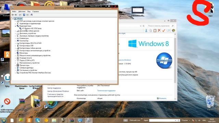The image size is (219, 123).
Task: Click the Device Manager icon on the taskbar
Action: coord(88,120)
